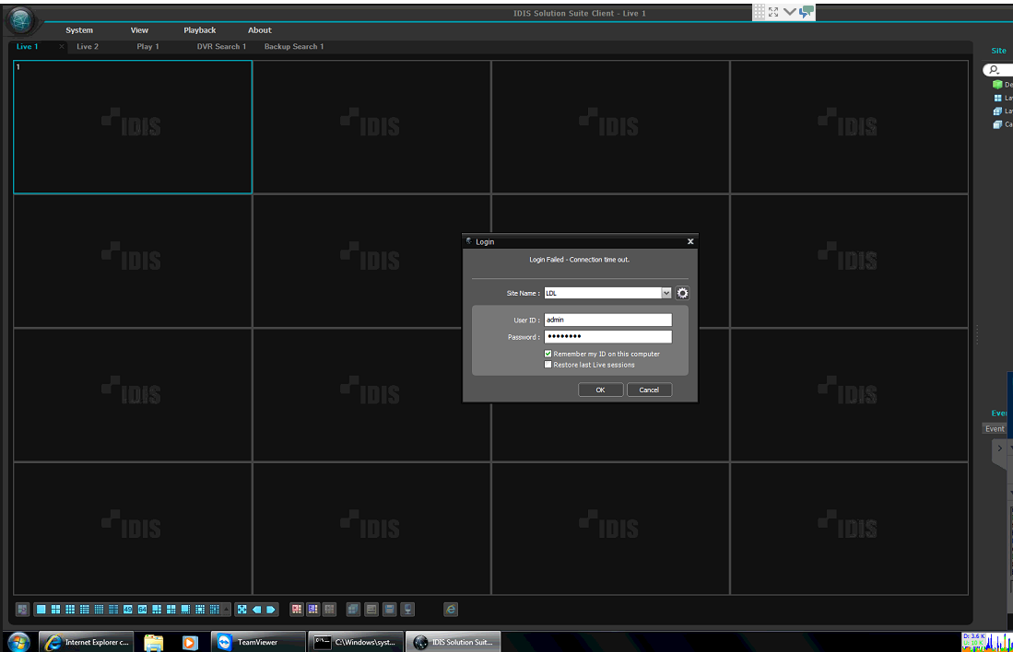Choose the 64-screen layout icon
Image resolution: width=1013 pixels, height=652 pixels.
click(142, 610)
